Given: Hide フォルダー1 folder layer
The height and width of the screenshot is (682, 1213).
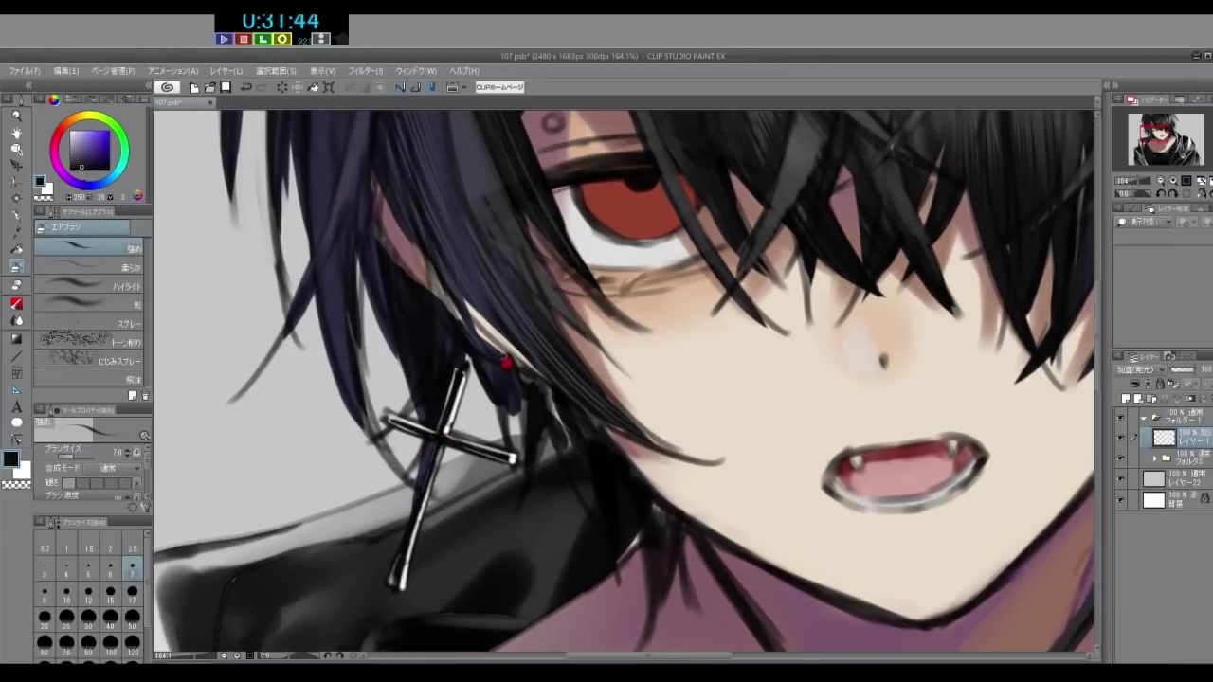Looking at the screenshot, I should click(1121, 417).
